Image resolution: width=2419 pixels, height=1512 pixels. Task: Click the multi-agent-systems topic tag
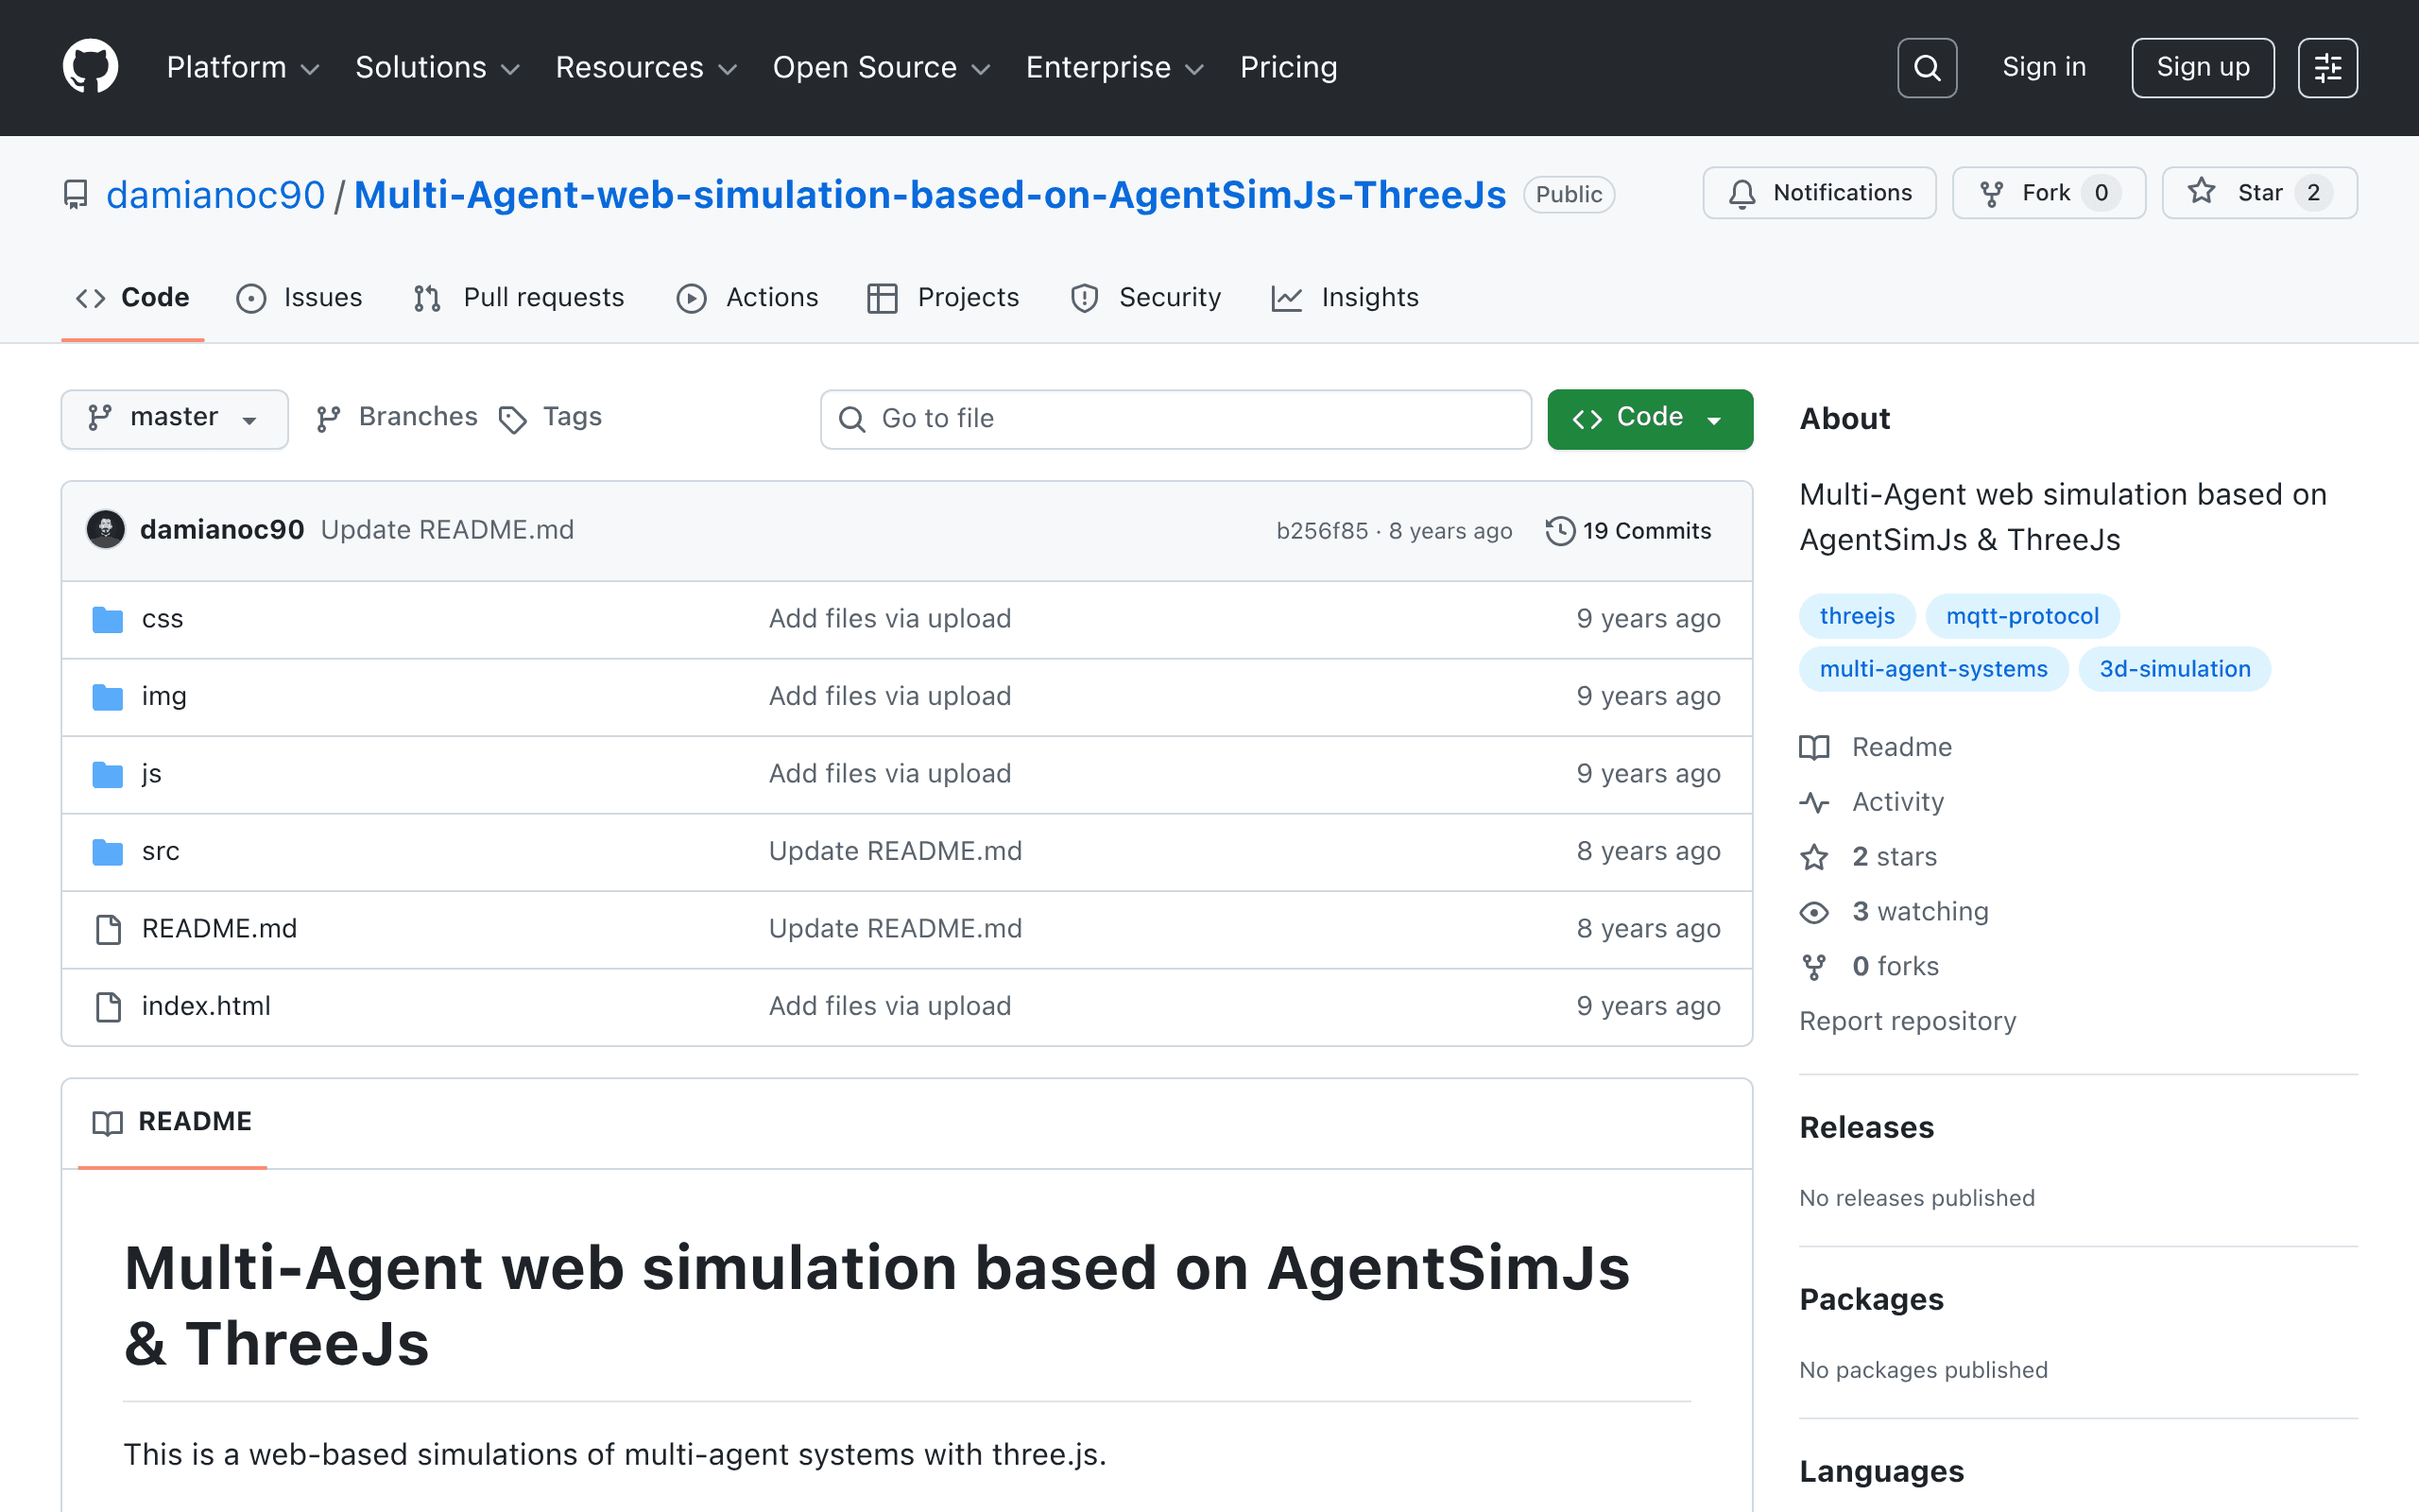[1933, 669]
